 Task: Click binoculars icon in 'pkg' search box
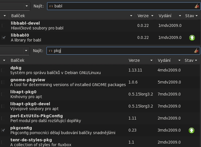tap(51, 51)
